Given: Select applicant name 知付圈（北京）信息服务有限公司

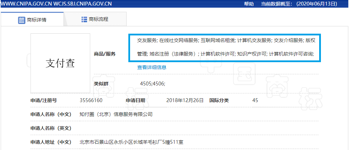Looking at the screenshot, I should click(116, 114).
